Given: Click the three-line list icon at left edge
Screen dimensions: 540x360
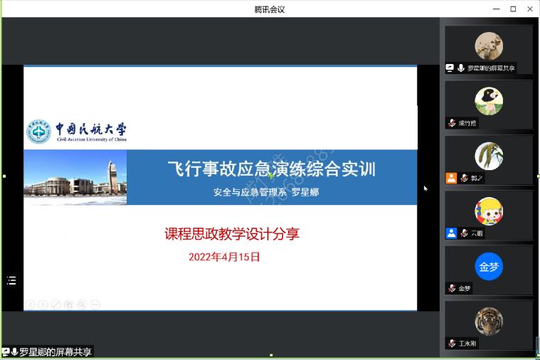Looking at the screenshot, I should (11, 280).
